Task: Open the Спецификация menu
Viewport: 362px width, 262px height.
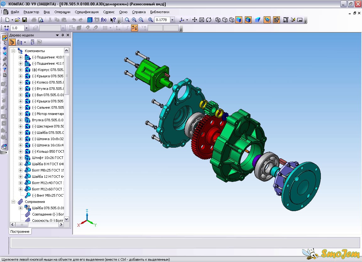Action: click(87, 12)
